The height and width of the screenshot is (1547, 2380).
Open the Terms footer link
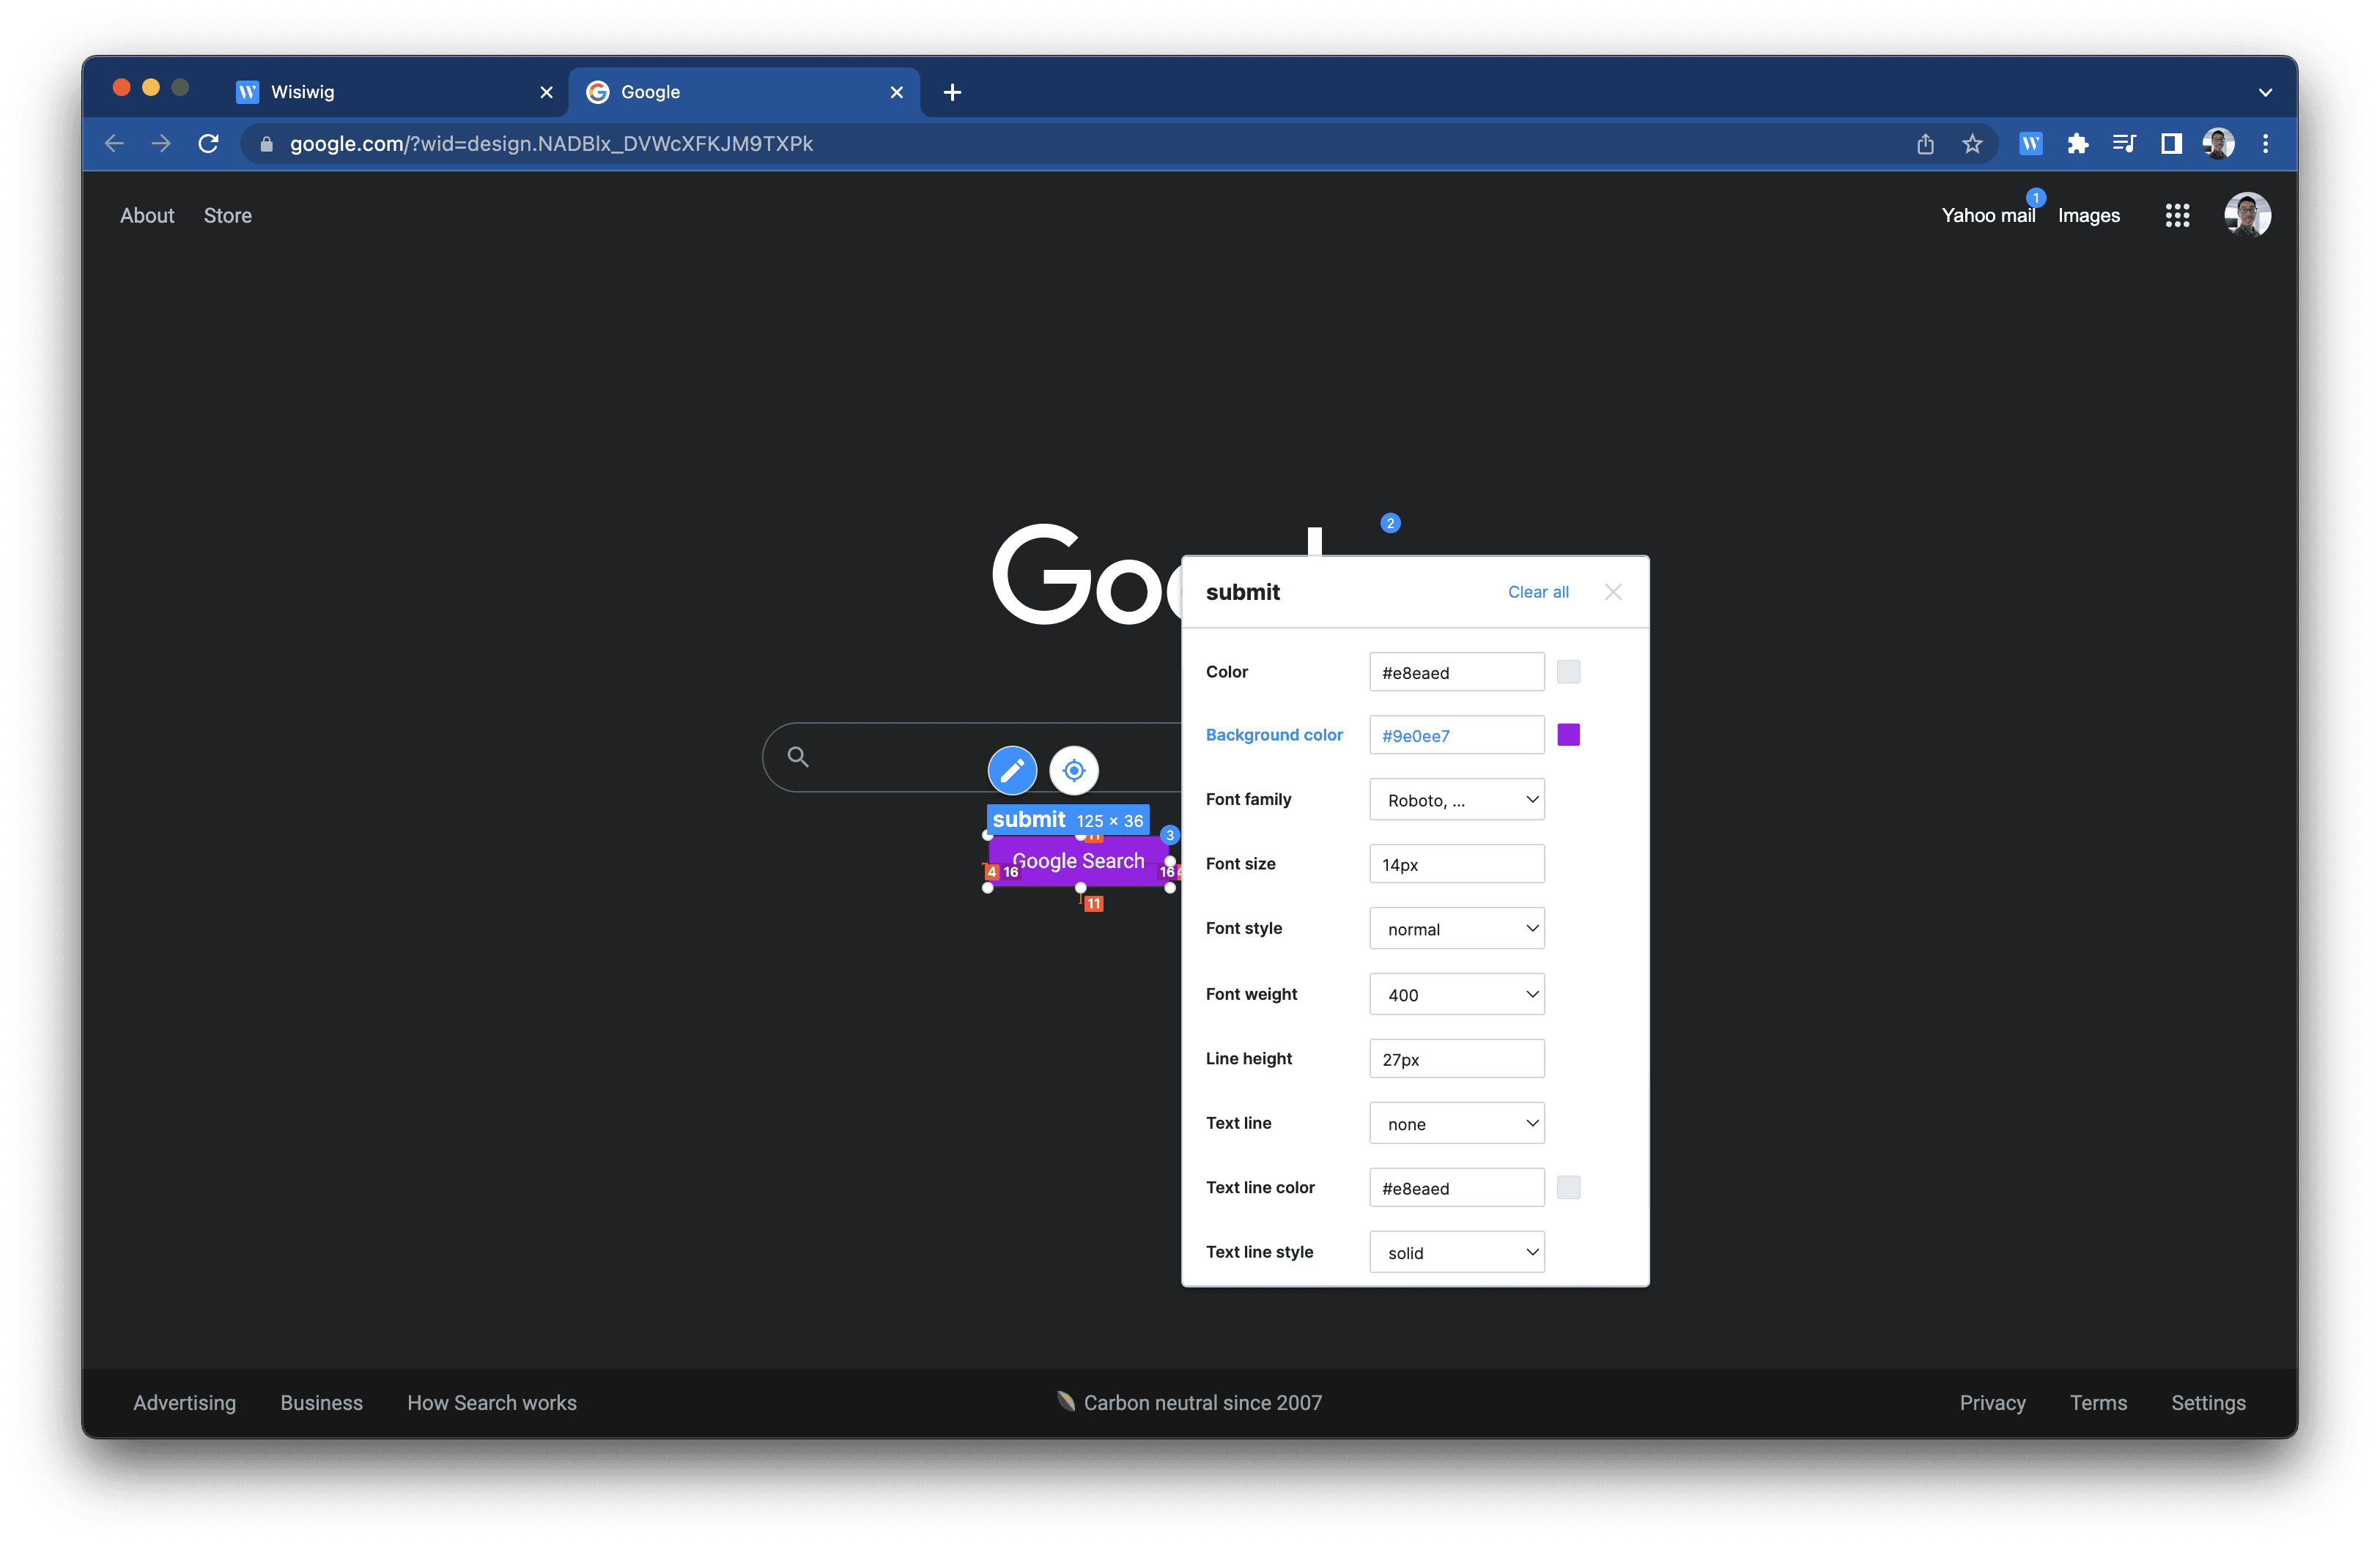[2098, 1402]
